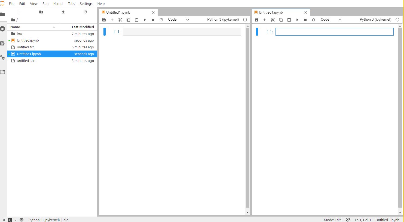Select Untitled.ipynb in file list
The image size is (404, 222).
point(52,40)
